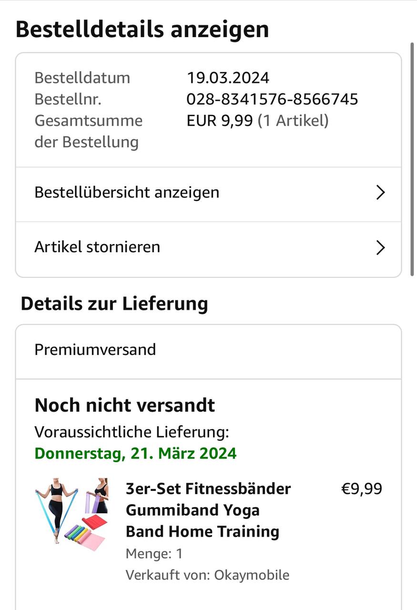Open the 3er-Set Fitnessbänder product title

coord(208,510)
